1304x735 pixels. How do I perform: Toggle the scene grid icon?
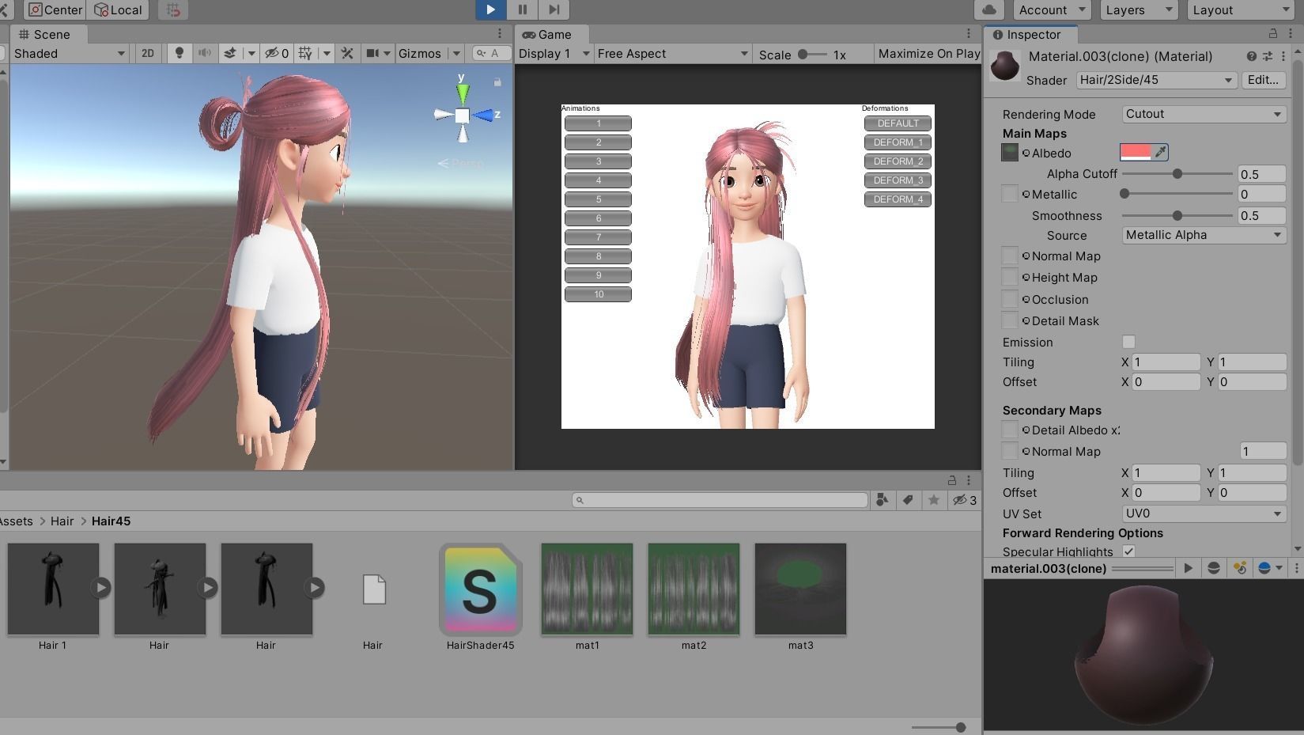click(x=305, y=53)
